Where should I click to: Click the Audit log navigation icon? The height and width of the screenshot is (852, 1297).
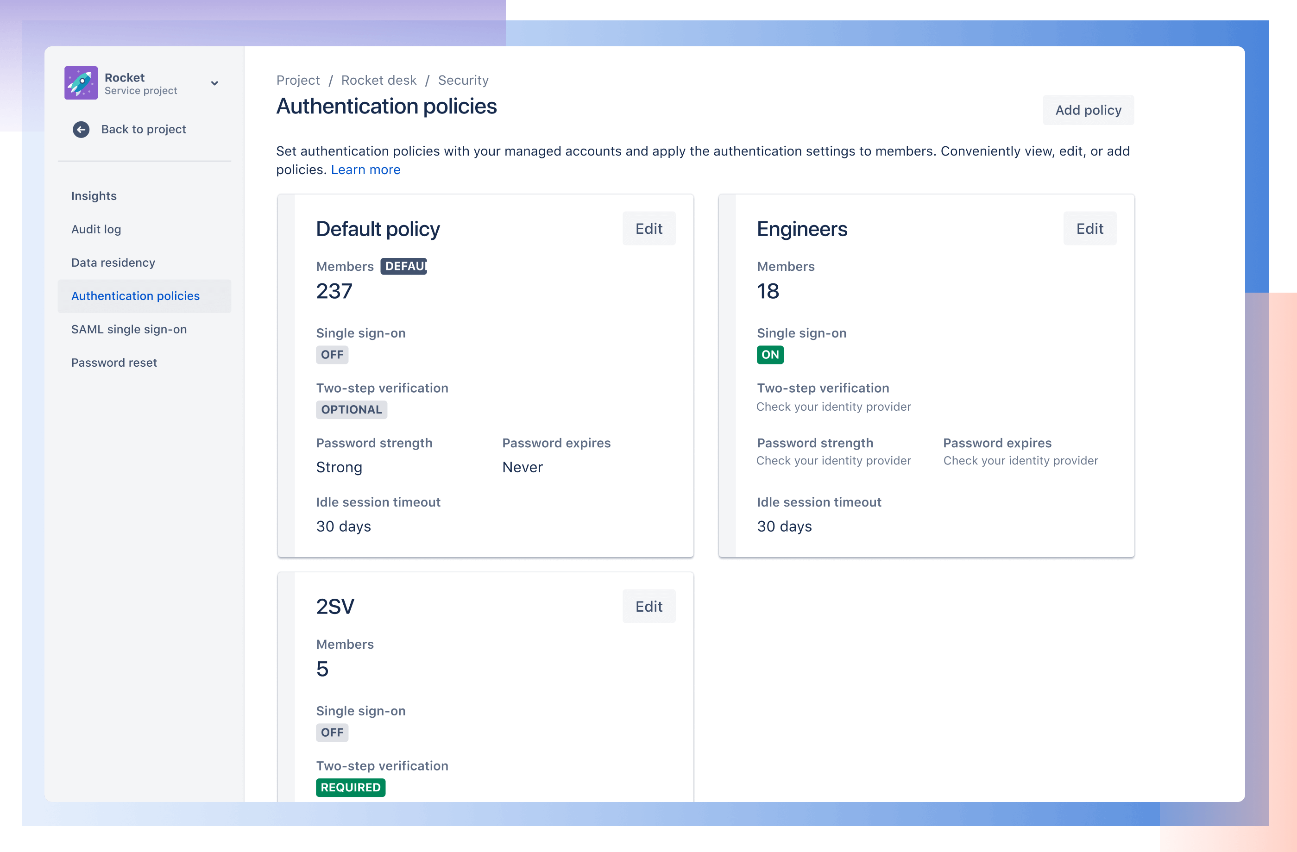(x=96, y=229)
